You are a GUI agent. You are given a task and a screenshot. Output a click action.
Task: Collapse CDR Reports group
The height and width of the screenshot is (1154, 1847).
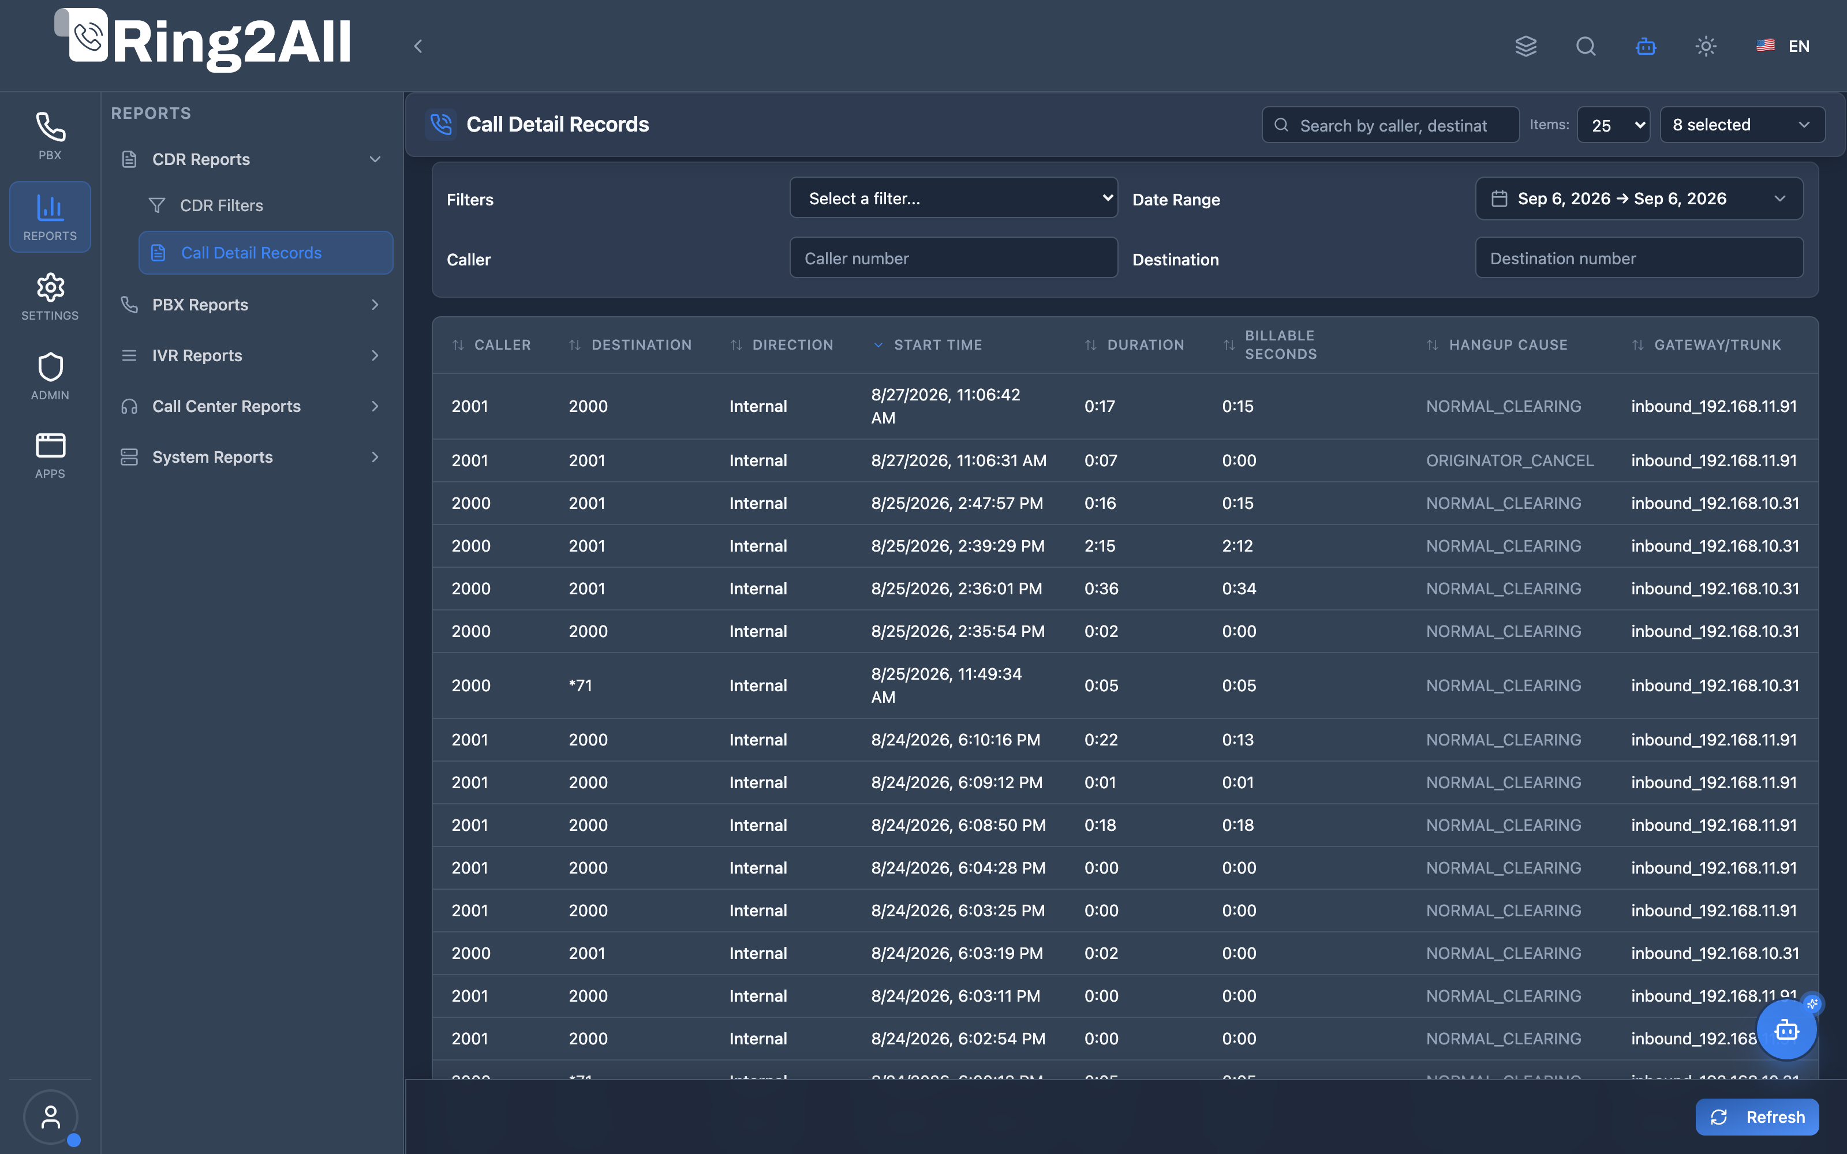[251, 159]
